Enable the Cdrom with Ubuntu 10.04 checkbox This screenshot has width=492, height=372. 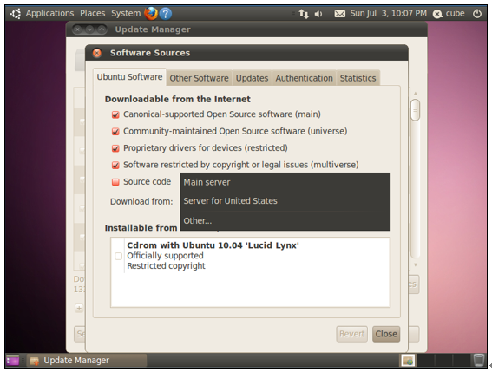click(118, 256)
